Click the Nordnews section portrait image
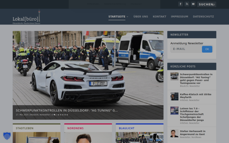The height and width of the screenshot is (143, 229). 88,137
